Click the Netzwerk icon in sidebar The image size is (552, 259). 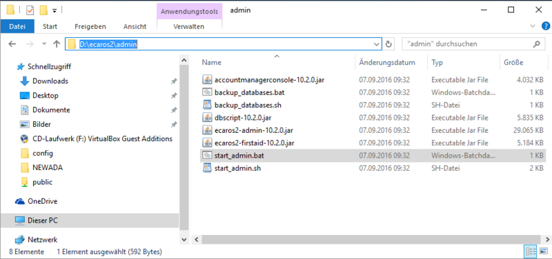pos(20,240)
